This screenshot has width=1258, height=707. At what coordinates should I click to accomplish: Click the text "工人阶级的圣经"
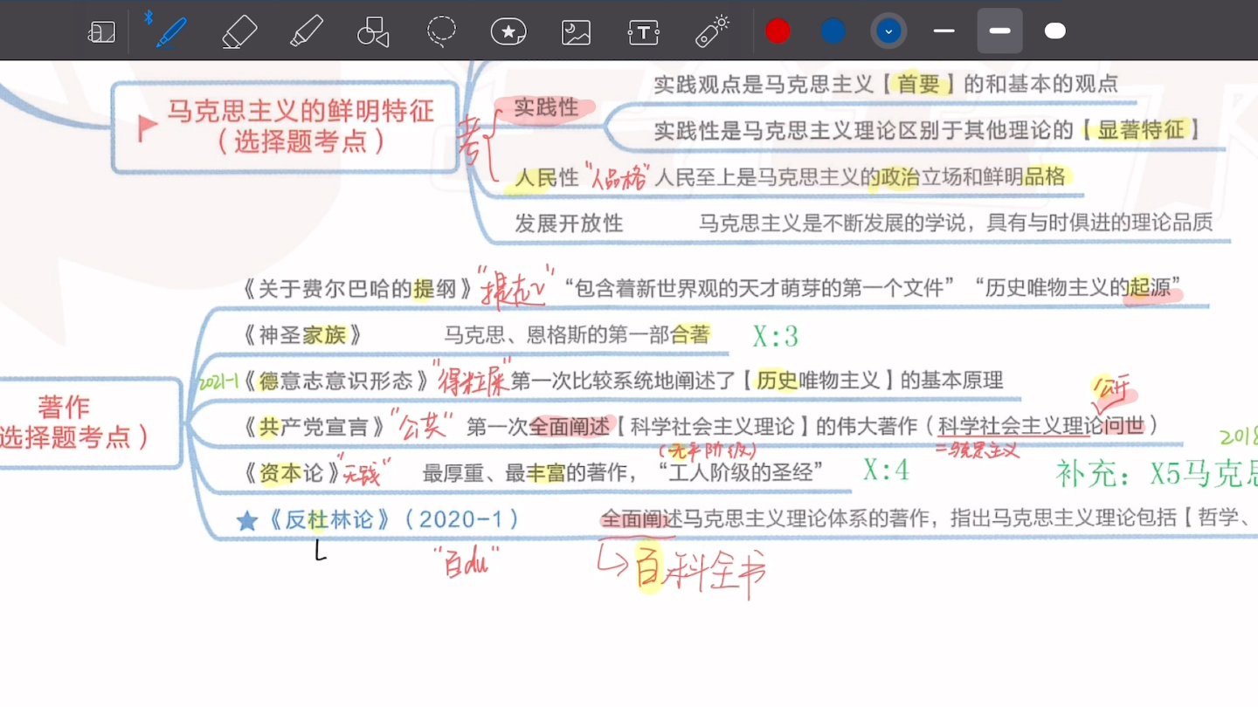pyautogui.click(x=741, y=472)
